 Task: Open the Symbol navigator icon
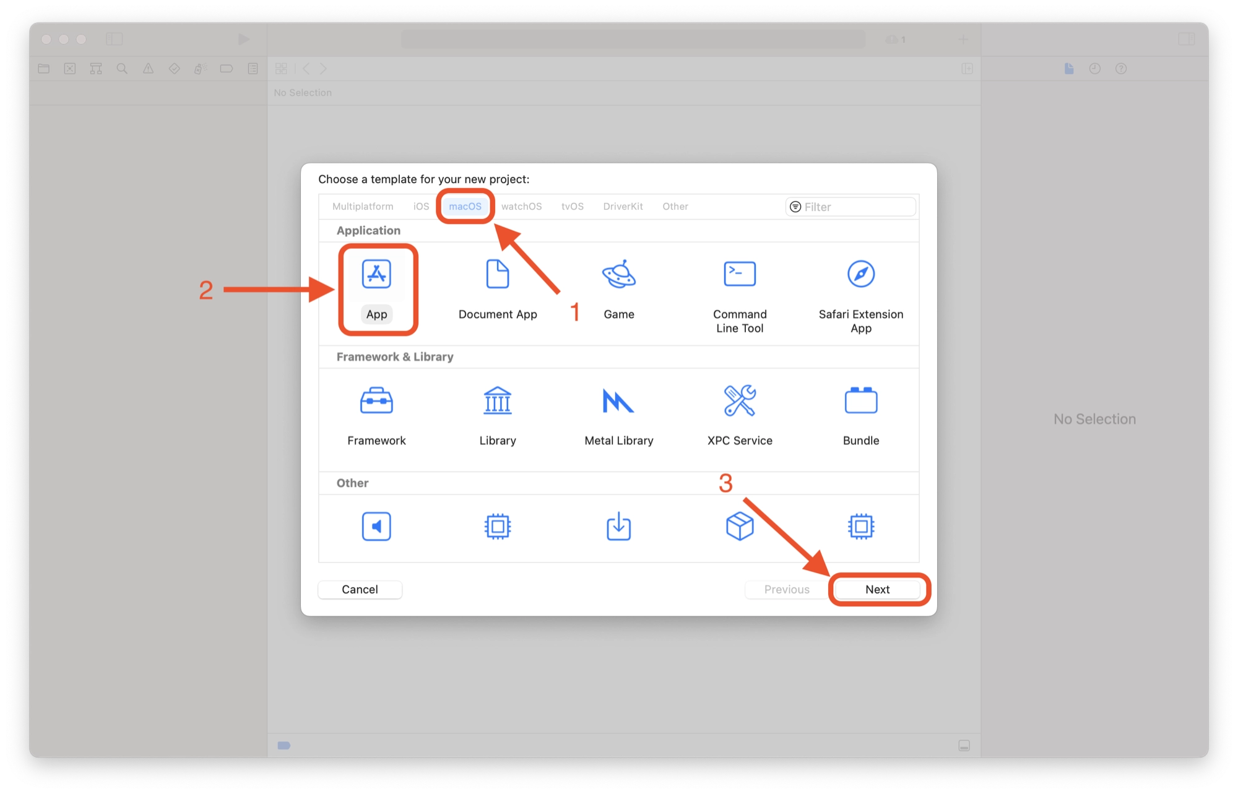pos(96,69)
